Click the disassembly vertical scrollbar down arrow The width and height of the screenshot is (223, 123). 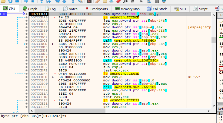(x=214, y=106)
